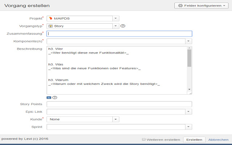
Task: Click the Vorgangstyp label
Action: pyautogui.click(x=30, y=26)
